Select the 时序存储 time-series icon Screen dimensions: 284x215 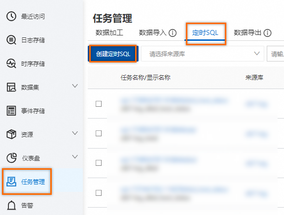(x=11, y=63)
